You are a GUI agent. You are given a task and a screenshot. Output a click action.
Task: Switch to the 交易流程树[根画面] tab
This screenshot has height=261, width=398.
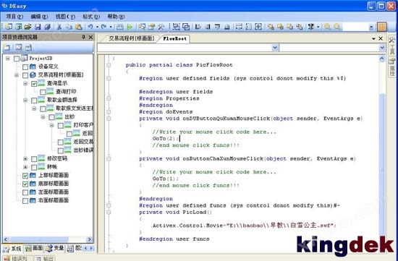pos(132,38)
